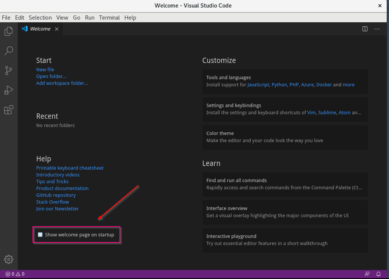The height and width of the screenshot is (279, 389).
Task: Open the Selection menu
Action: pyautogui.click(x=40, y=18)
